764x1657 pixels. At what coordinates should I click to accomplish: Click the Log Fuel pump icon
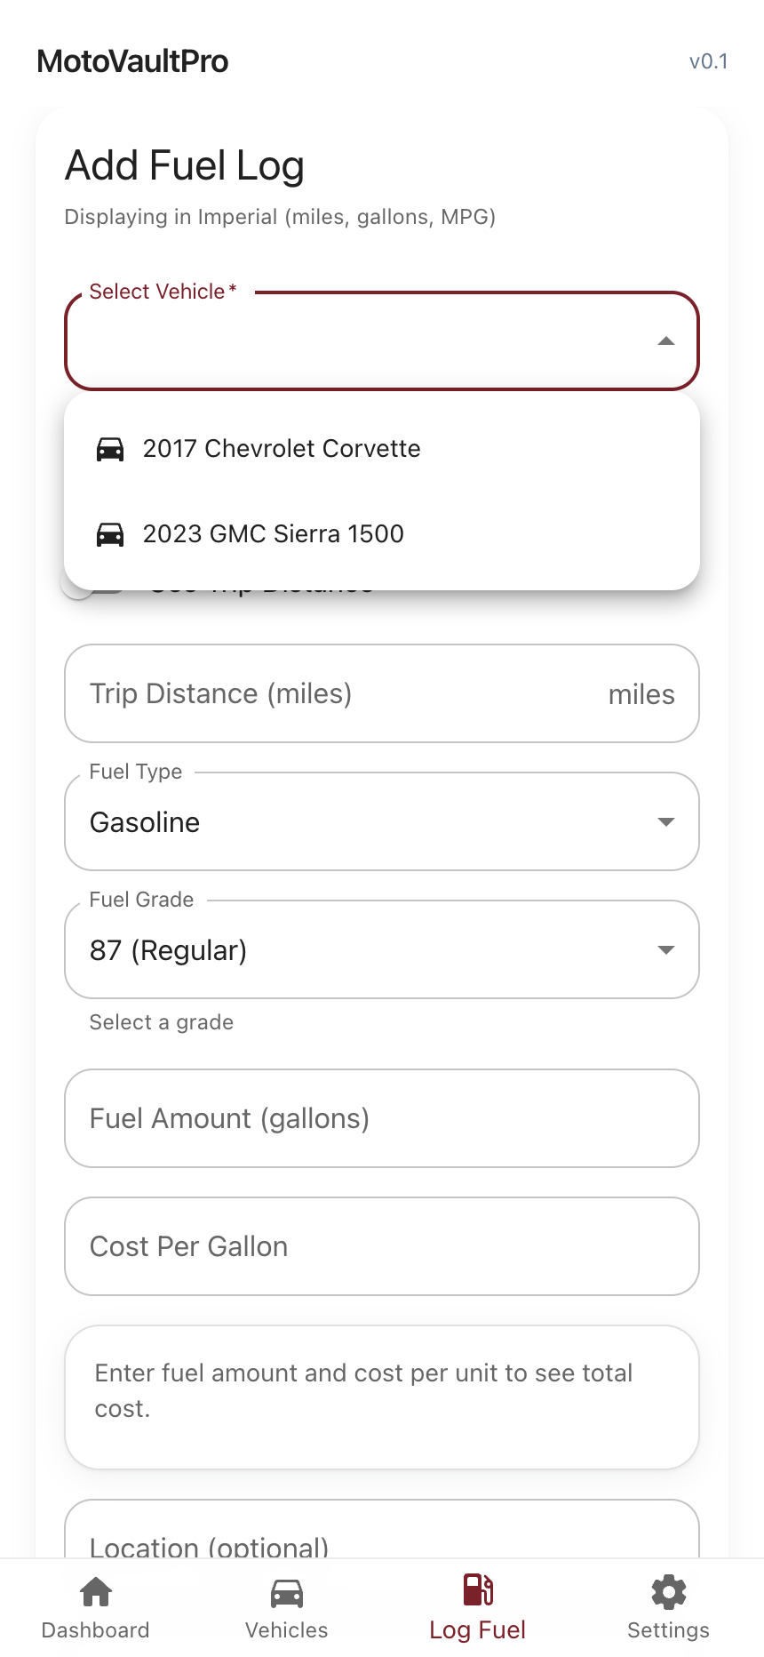tap(478, 1589)
